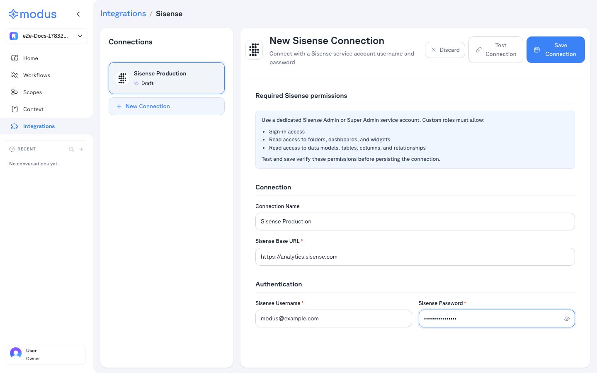Screen dimensions: 597x373
Task: Click the "Connections" panel heading
Action: click(x=131, y=42)
